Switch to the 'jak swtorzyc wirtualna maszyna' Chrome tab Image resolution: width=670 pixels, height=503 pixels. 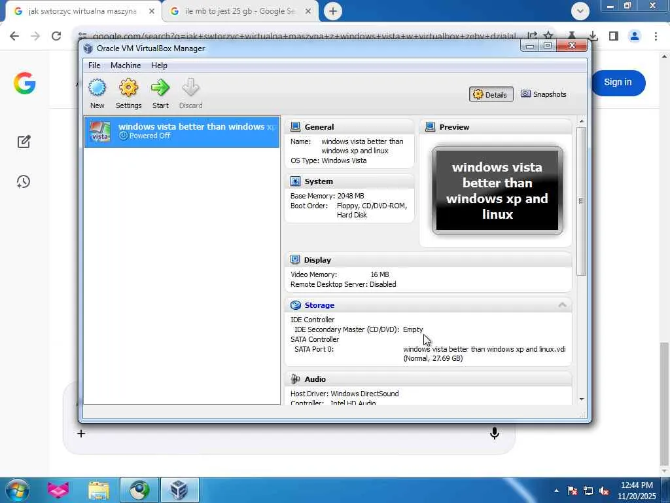pos(83,11)
